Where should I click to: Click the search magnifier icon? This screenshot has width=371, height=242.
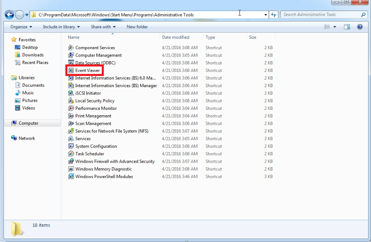tap(363, 14)
